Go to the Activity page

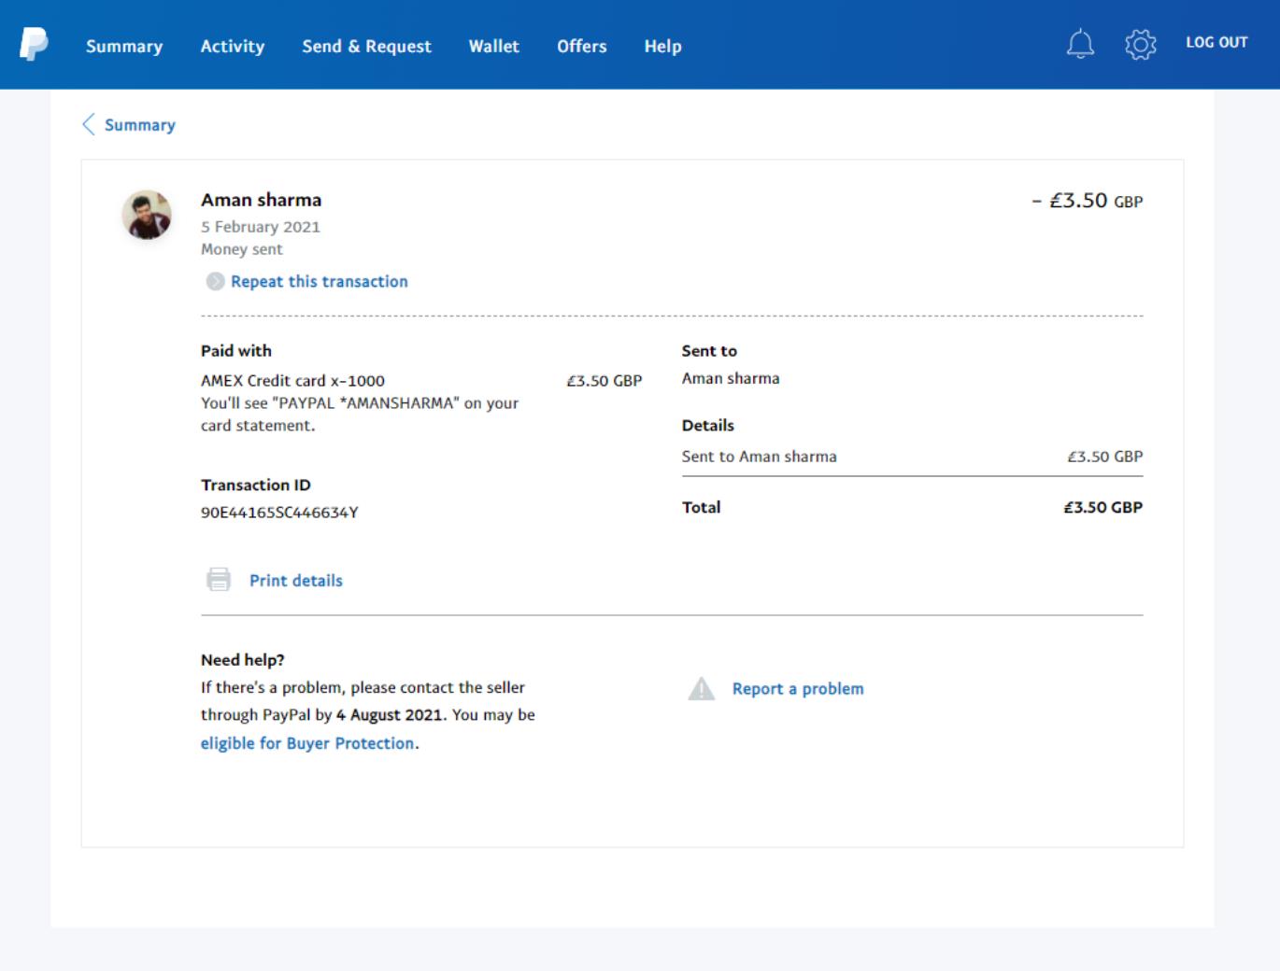coord(232,46)
